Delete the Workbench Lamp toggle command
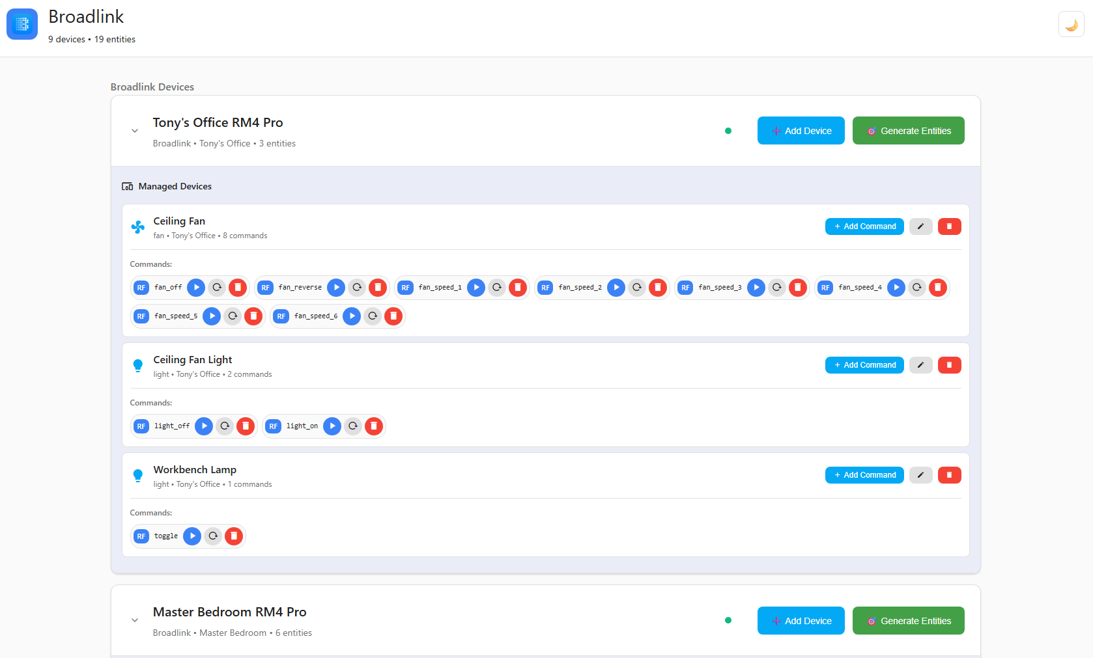 coord(234,536)
